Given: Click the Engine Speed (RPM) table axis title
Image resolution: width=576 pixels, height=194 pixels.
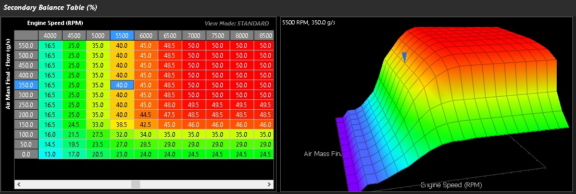Looking at the screenshot, I should click(x=55, y=23).
